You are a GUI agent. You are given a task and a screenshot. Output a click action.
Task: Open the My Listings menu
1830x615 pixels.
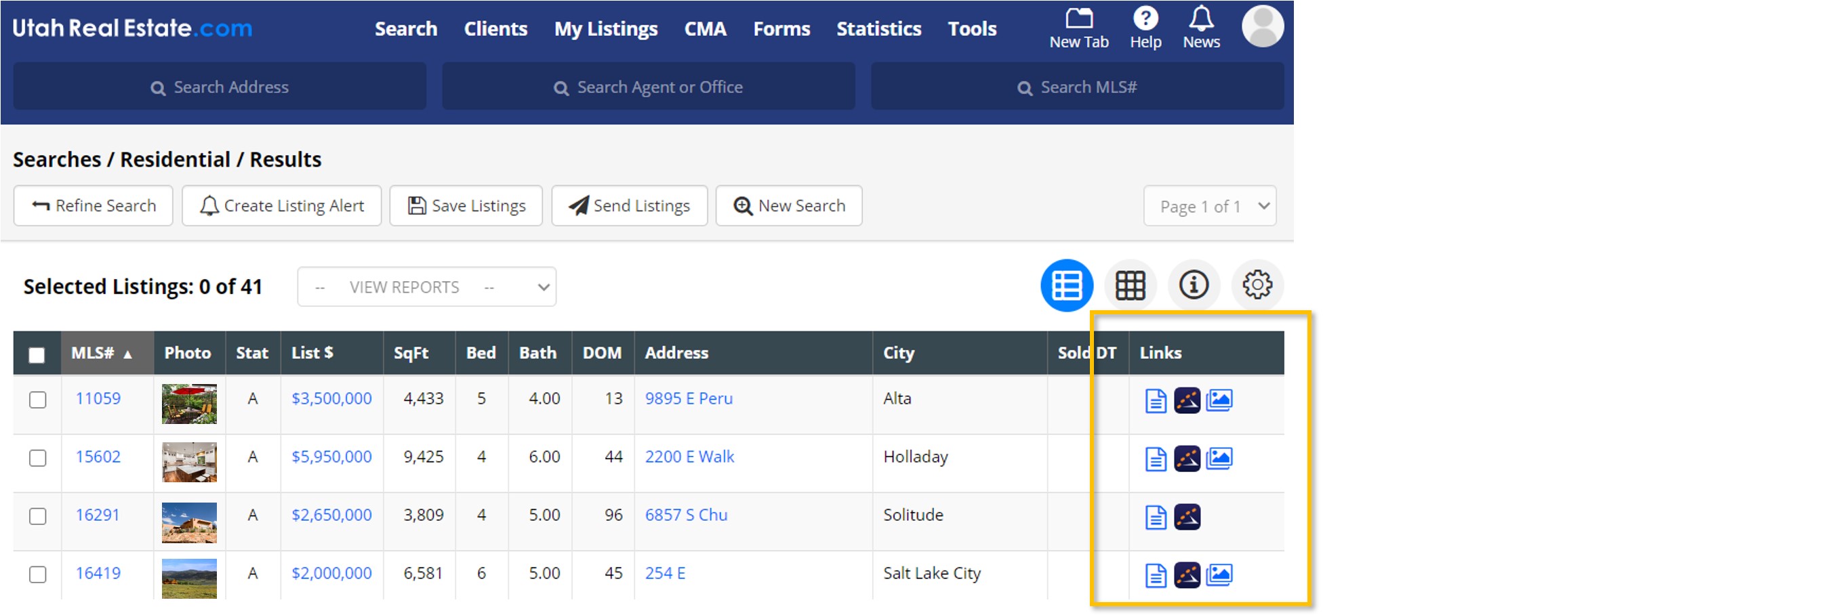click(x=605, y=29)
